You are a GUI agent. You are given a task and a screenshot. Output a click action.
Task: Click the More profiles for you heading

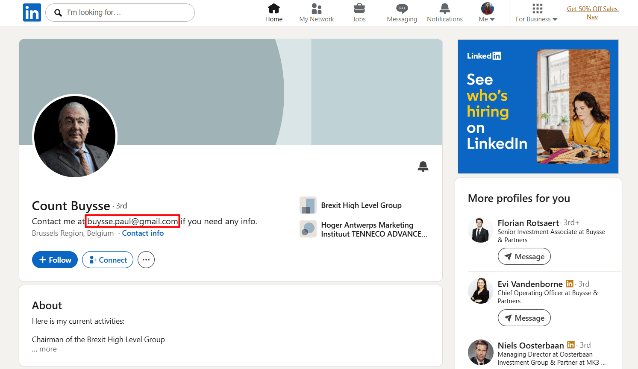point(519,198)
